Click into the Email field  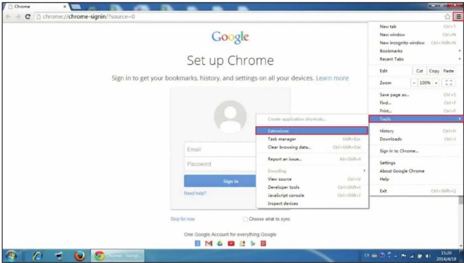(x=220, y=149)
